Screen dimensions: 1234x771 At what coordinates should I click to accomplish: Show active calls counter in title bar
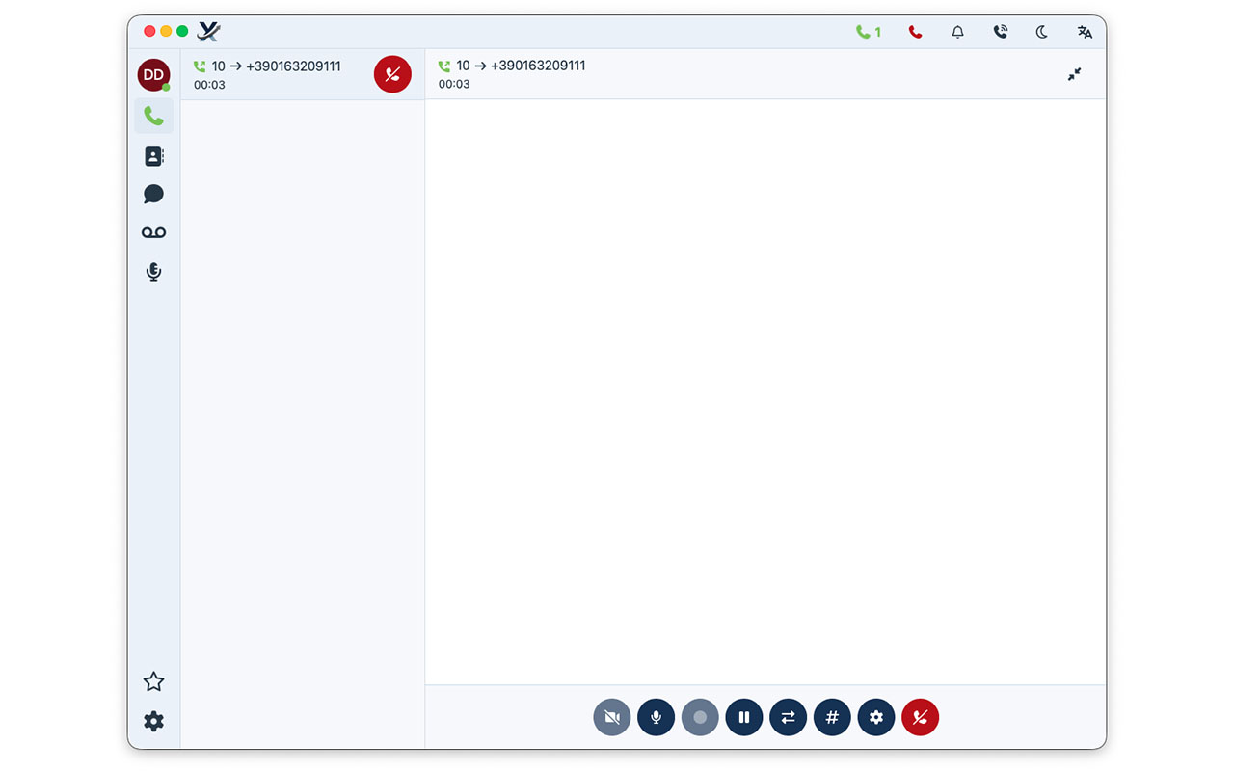click(868, 32)
